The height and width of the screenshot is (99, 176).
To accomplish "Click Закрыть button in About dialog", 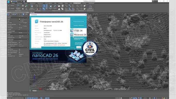I will coord(79,47).
